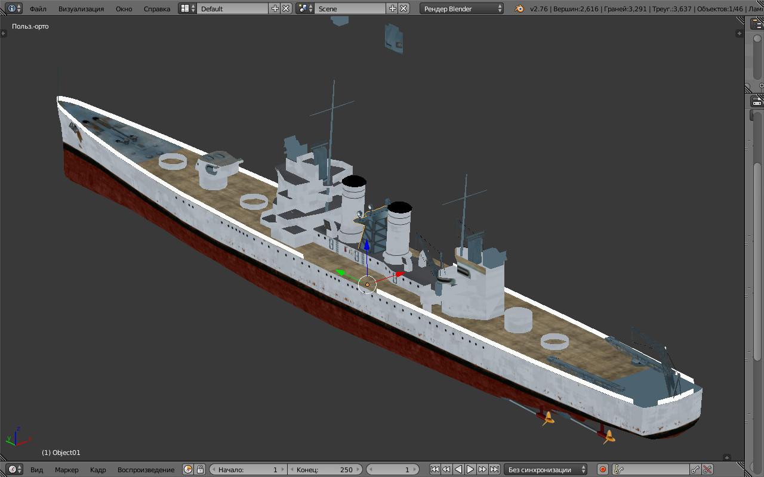The height and width of the screenshot is (477, 764).
Task: Click the green Y-axis manipulator arrow
Action: coord(340,272)
